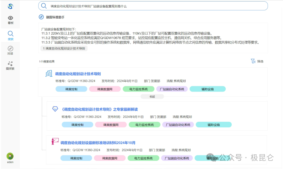Screen dimensions: 283x169
Task: Open the 专家最新解读 result title link
Action: pyautogui.click(x=100, y=109)
